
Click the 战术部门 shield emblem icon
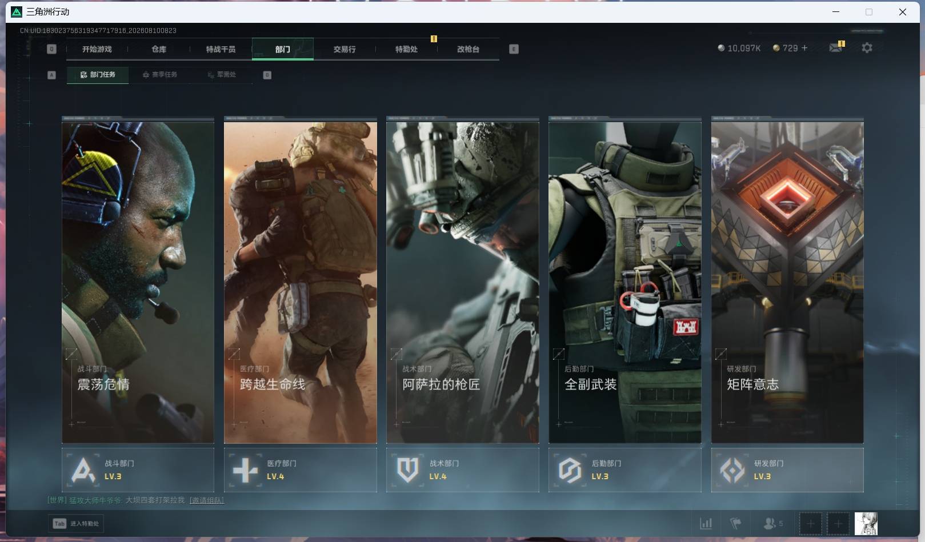point(408,470)
